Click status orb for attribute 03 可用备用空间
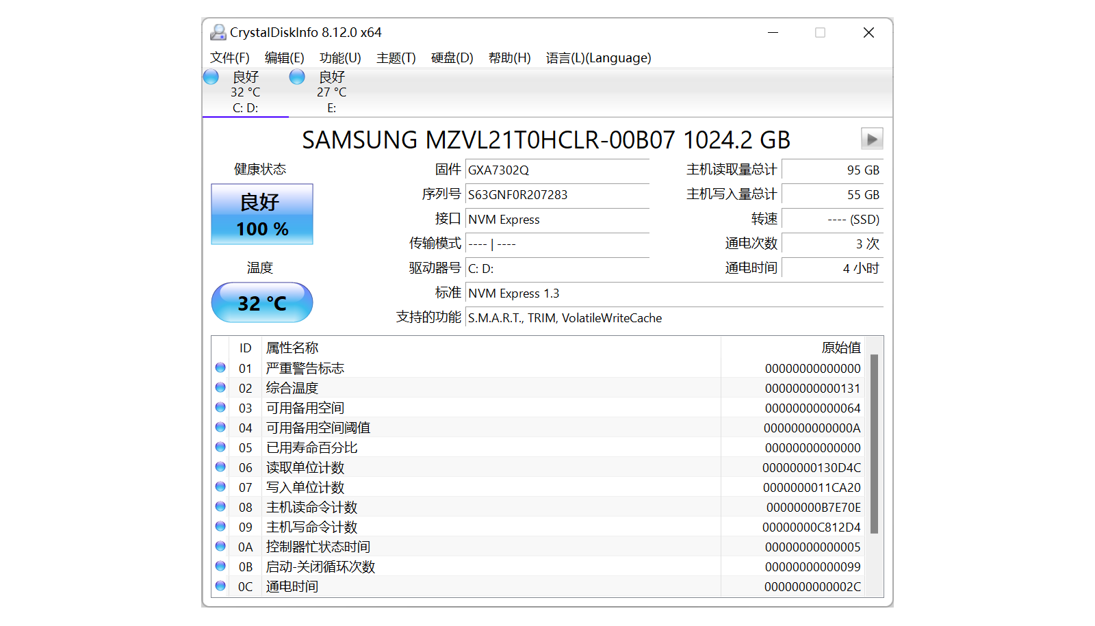This screenshot has height=626, width=1095. pyautogui.click(x=220, y=407)
